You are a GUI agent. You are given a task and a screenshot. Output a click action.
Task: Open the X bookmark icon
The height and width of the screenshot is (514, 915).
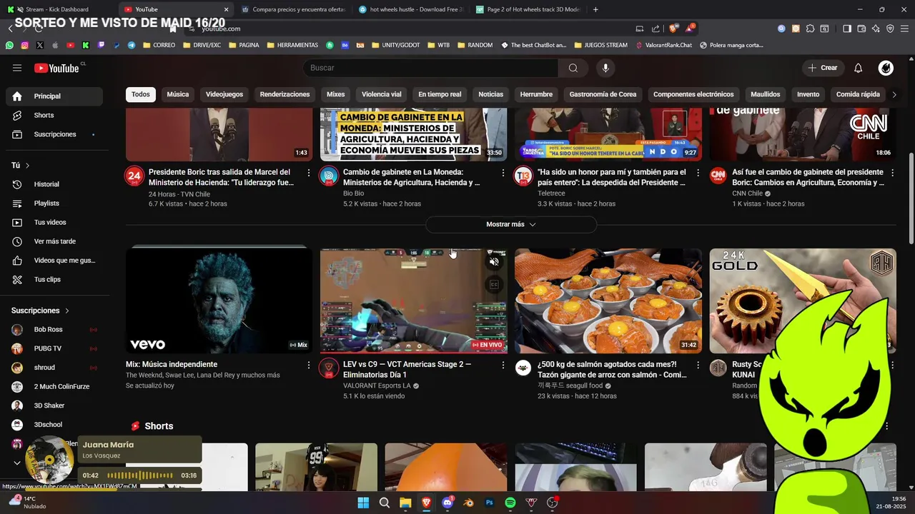point(39,45)
